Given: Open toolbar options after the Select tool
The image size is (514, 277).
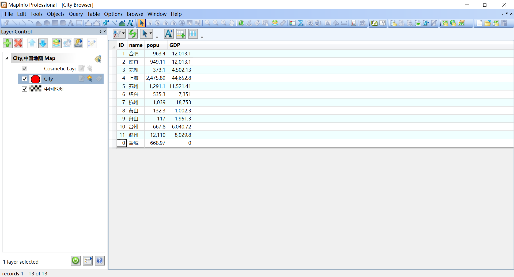Looking at the screenshot, I should click(x=157, y=37).
